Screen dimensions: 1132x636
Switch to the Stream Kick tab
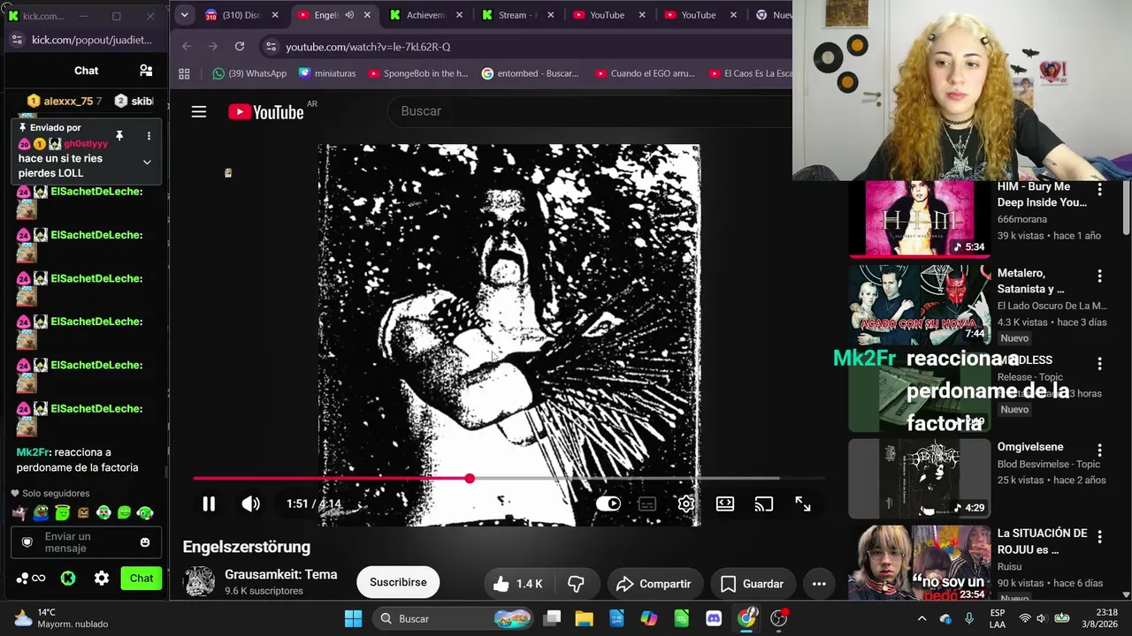click(x=518, y=15)
